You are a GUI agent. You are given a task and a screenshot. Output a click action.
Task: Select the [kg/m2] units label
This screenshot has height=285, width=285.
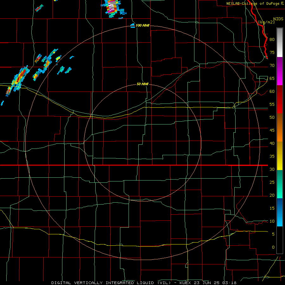[x=267, y=22]
